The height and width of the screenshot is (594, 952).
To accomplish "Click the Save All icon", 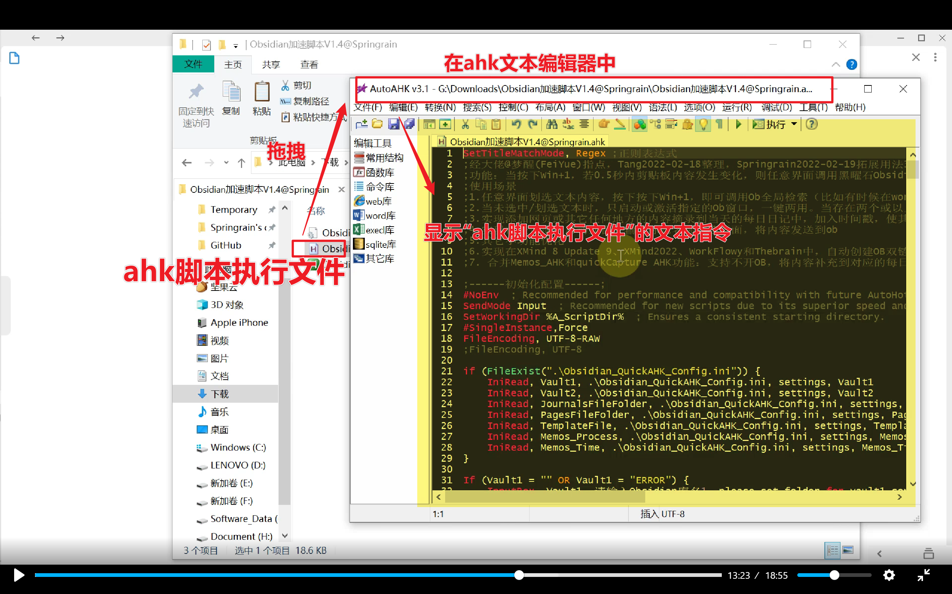I will [x=409, y=124].
